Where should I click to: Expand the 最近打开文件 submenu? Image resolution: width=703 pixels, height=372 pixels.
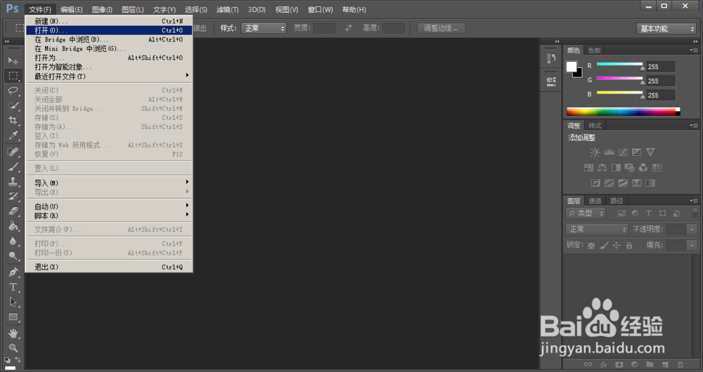click(108, 76)
